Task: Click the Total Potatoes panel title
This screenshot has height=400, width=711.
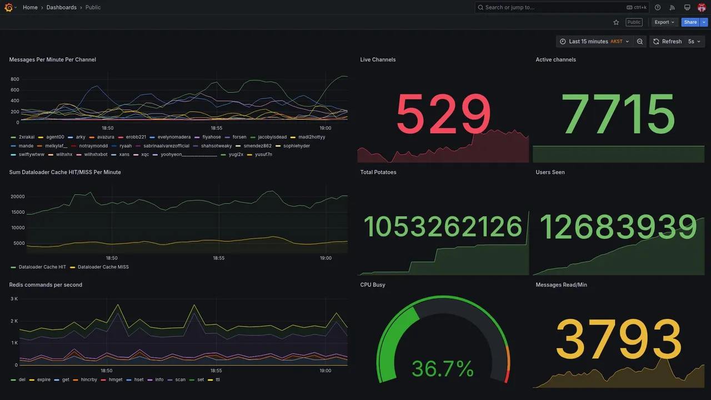Action: point(378,172)
